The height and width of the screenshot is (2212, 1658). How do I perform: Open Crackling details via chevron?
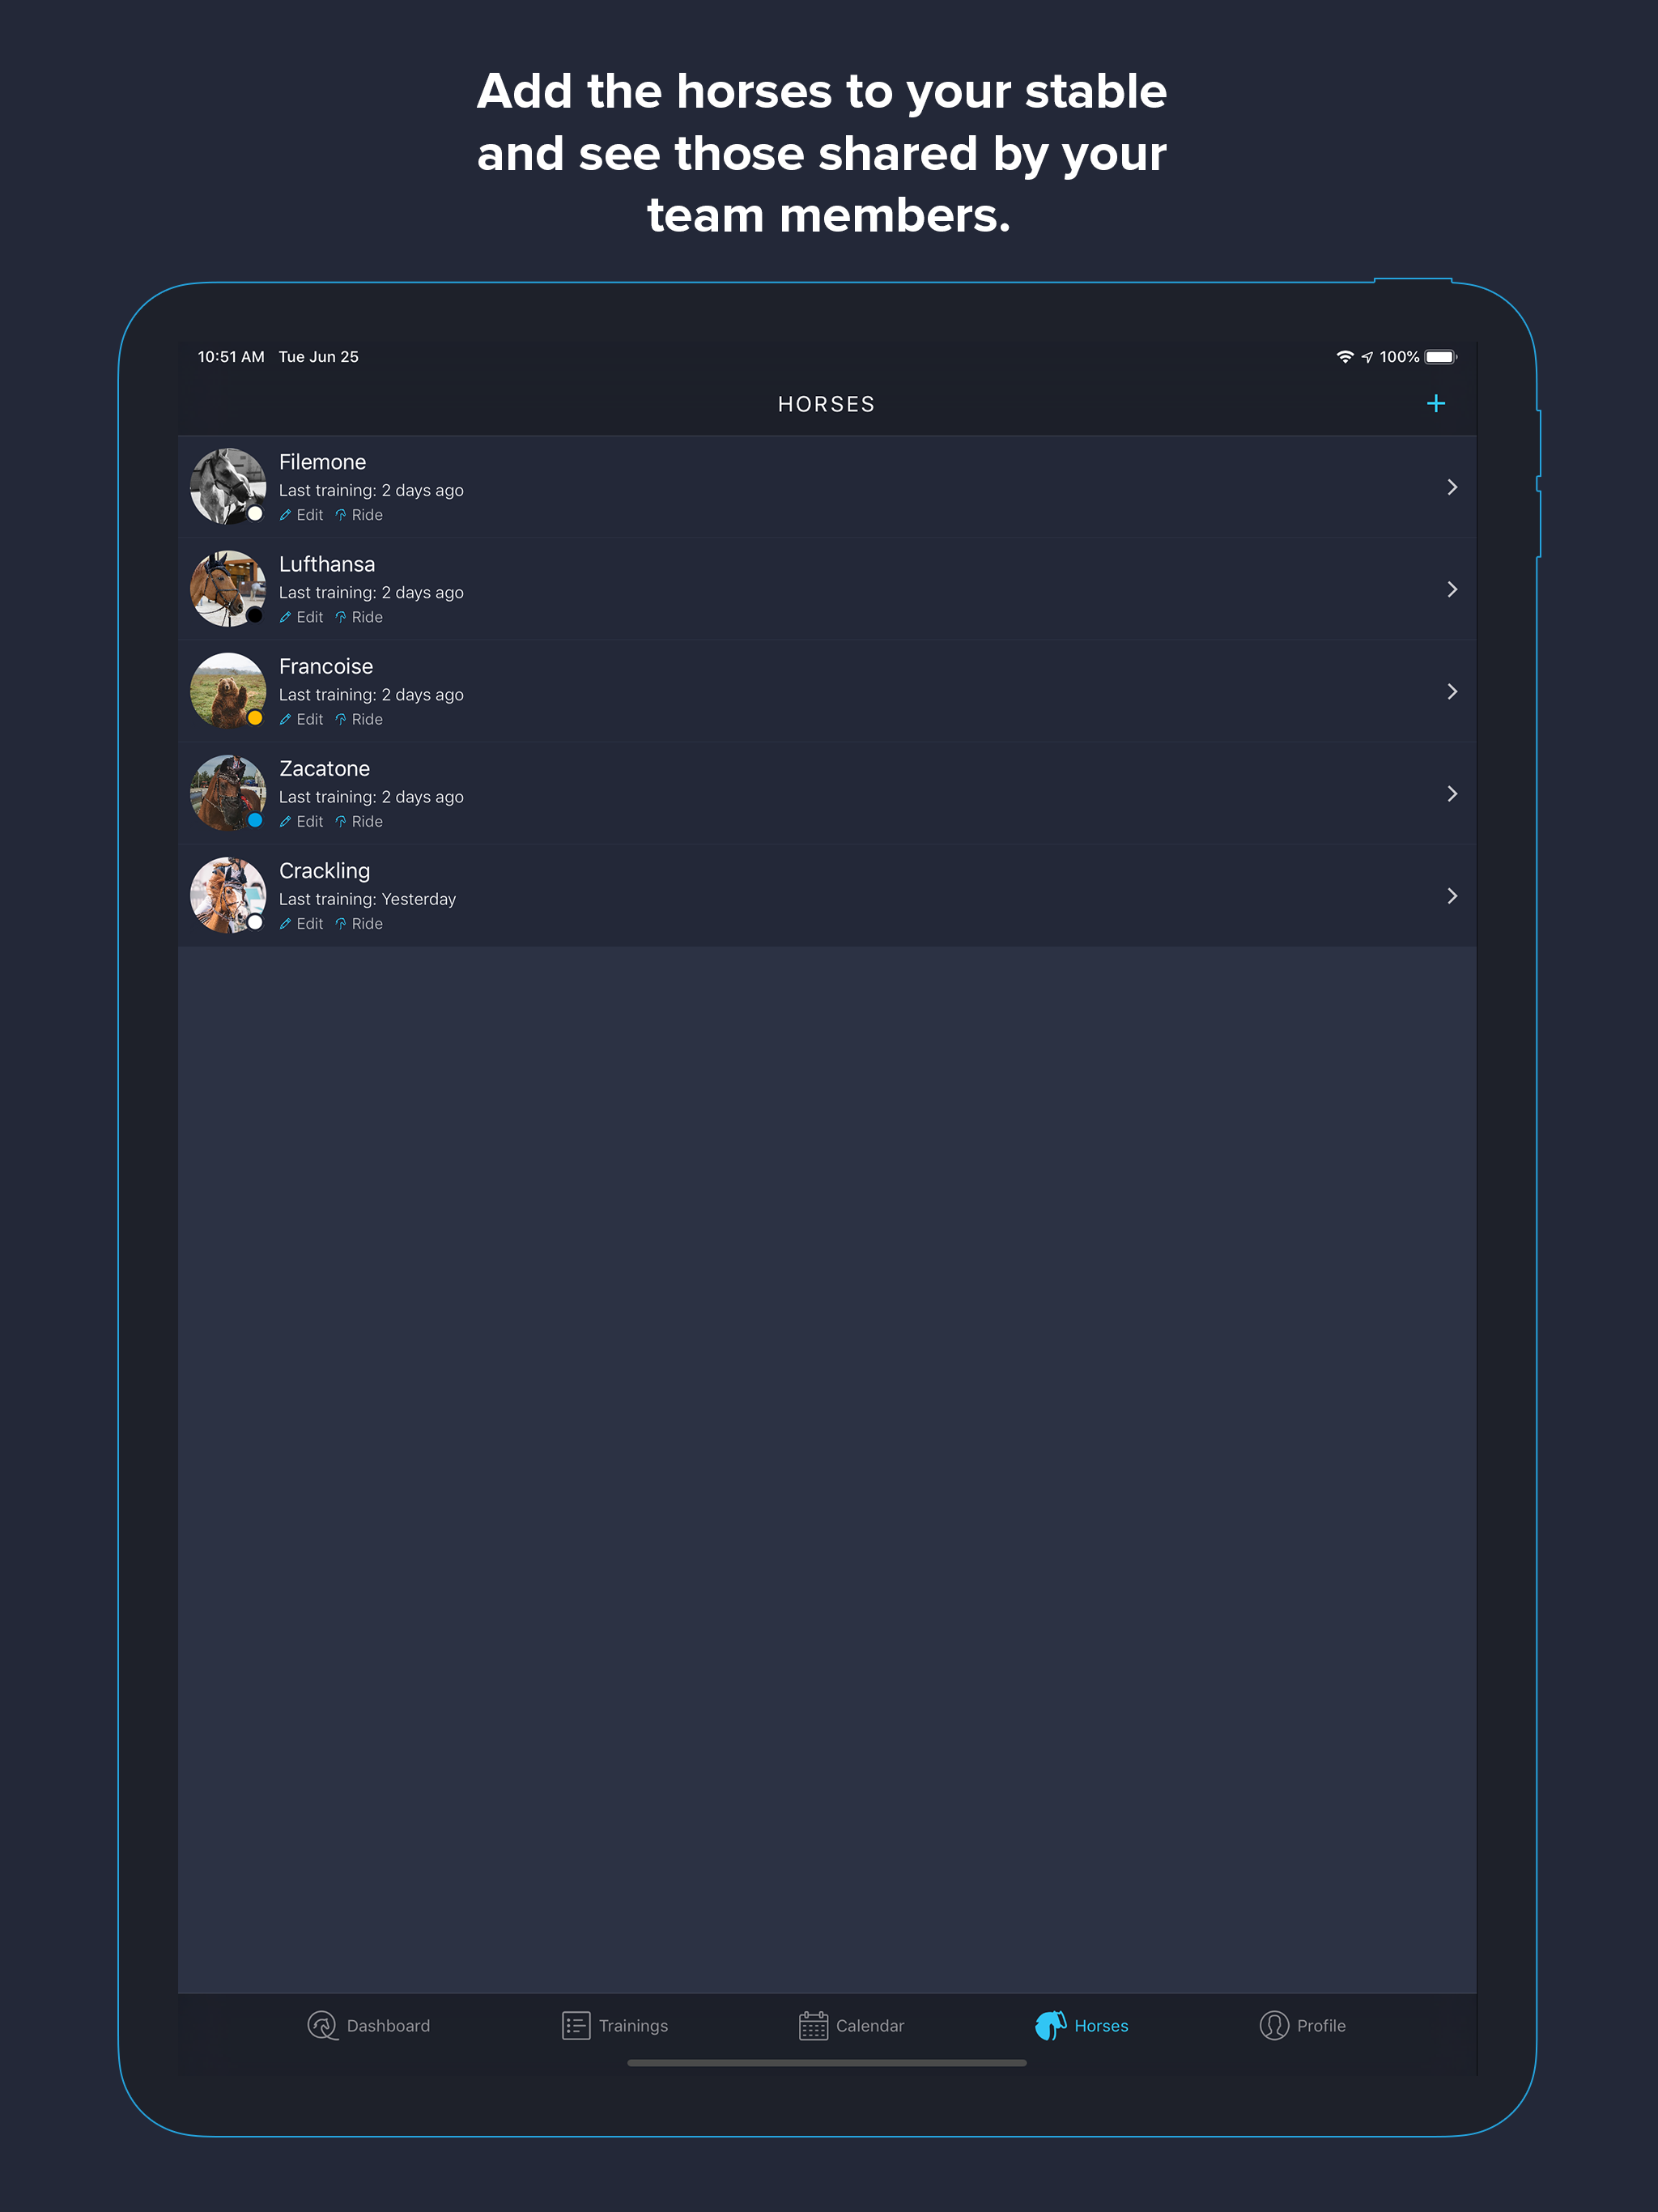[1452, 896]
